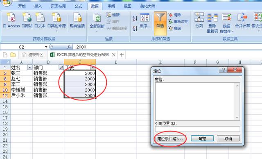The height and width of the screenshot is (159, 262).
Task: Click Text to Columns (分列) icon
Action: point(199,20)
